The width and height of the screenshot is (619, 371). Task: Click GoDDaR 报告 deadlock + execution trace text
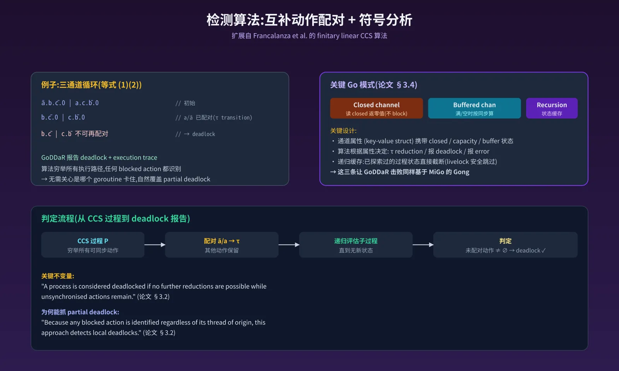[x=99, y=158]
